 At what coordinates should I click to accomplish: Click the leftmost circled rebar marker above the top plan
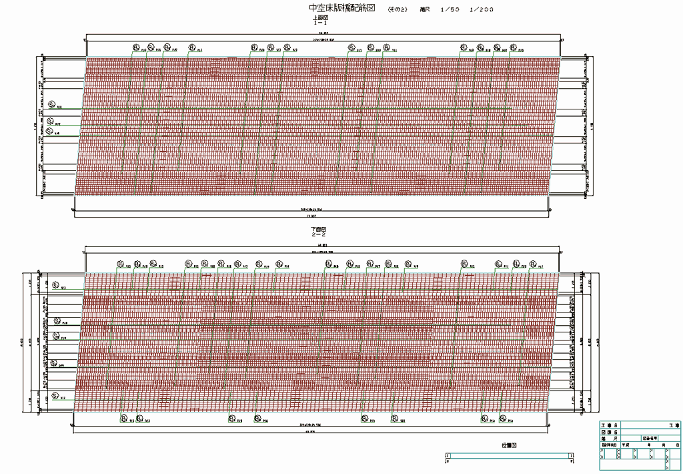(x=135, y=47)
